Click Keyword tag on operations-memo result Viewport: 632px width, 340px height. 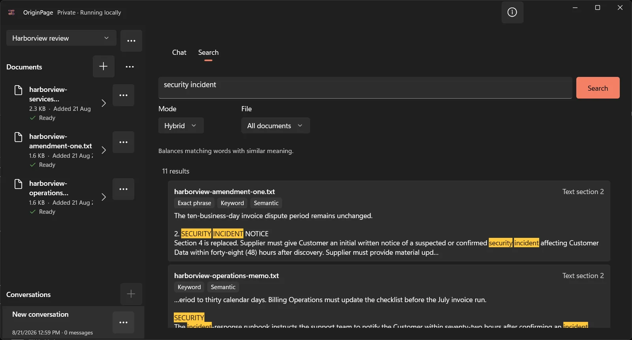[189, 287]
